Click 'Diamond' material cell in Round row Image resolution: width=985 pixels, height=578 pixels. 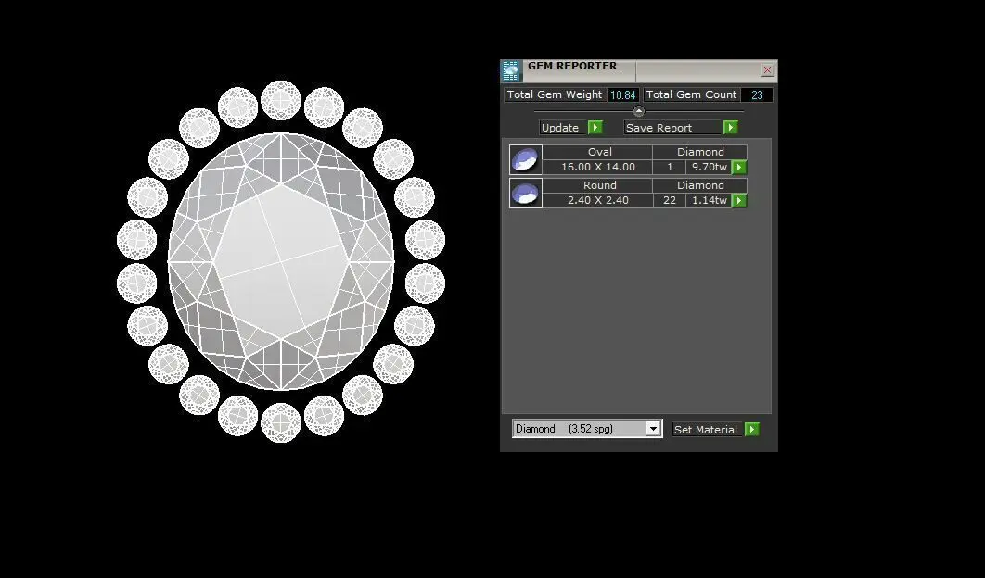click(x=700, y=185)
